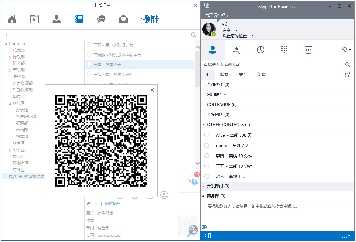Select 王博 - 销售代表 in results

[140, 64]
